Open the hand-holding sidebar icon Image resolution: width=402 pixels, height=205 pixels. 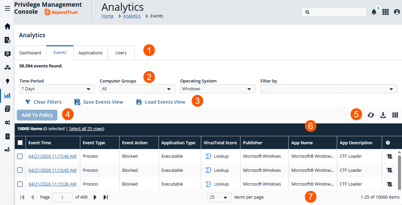pyautogui.click(x=7, y=150)
